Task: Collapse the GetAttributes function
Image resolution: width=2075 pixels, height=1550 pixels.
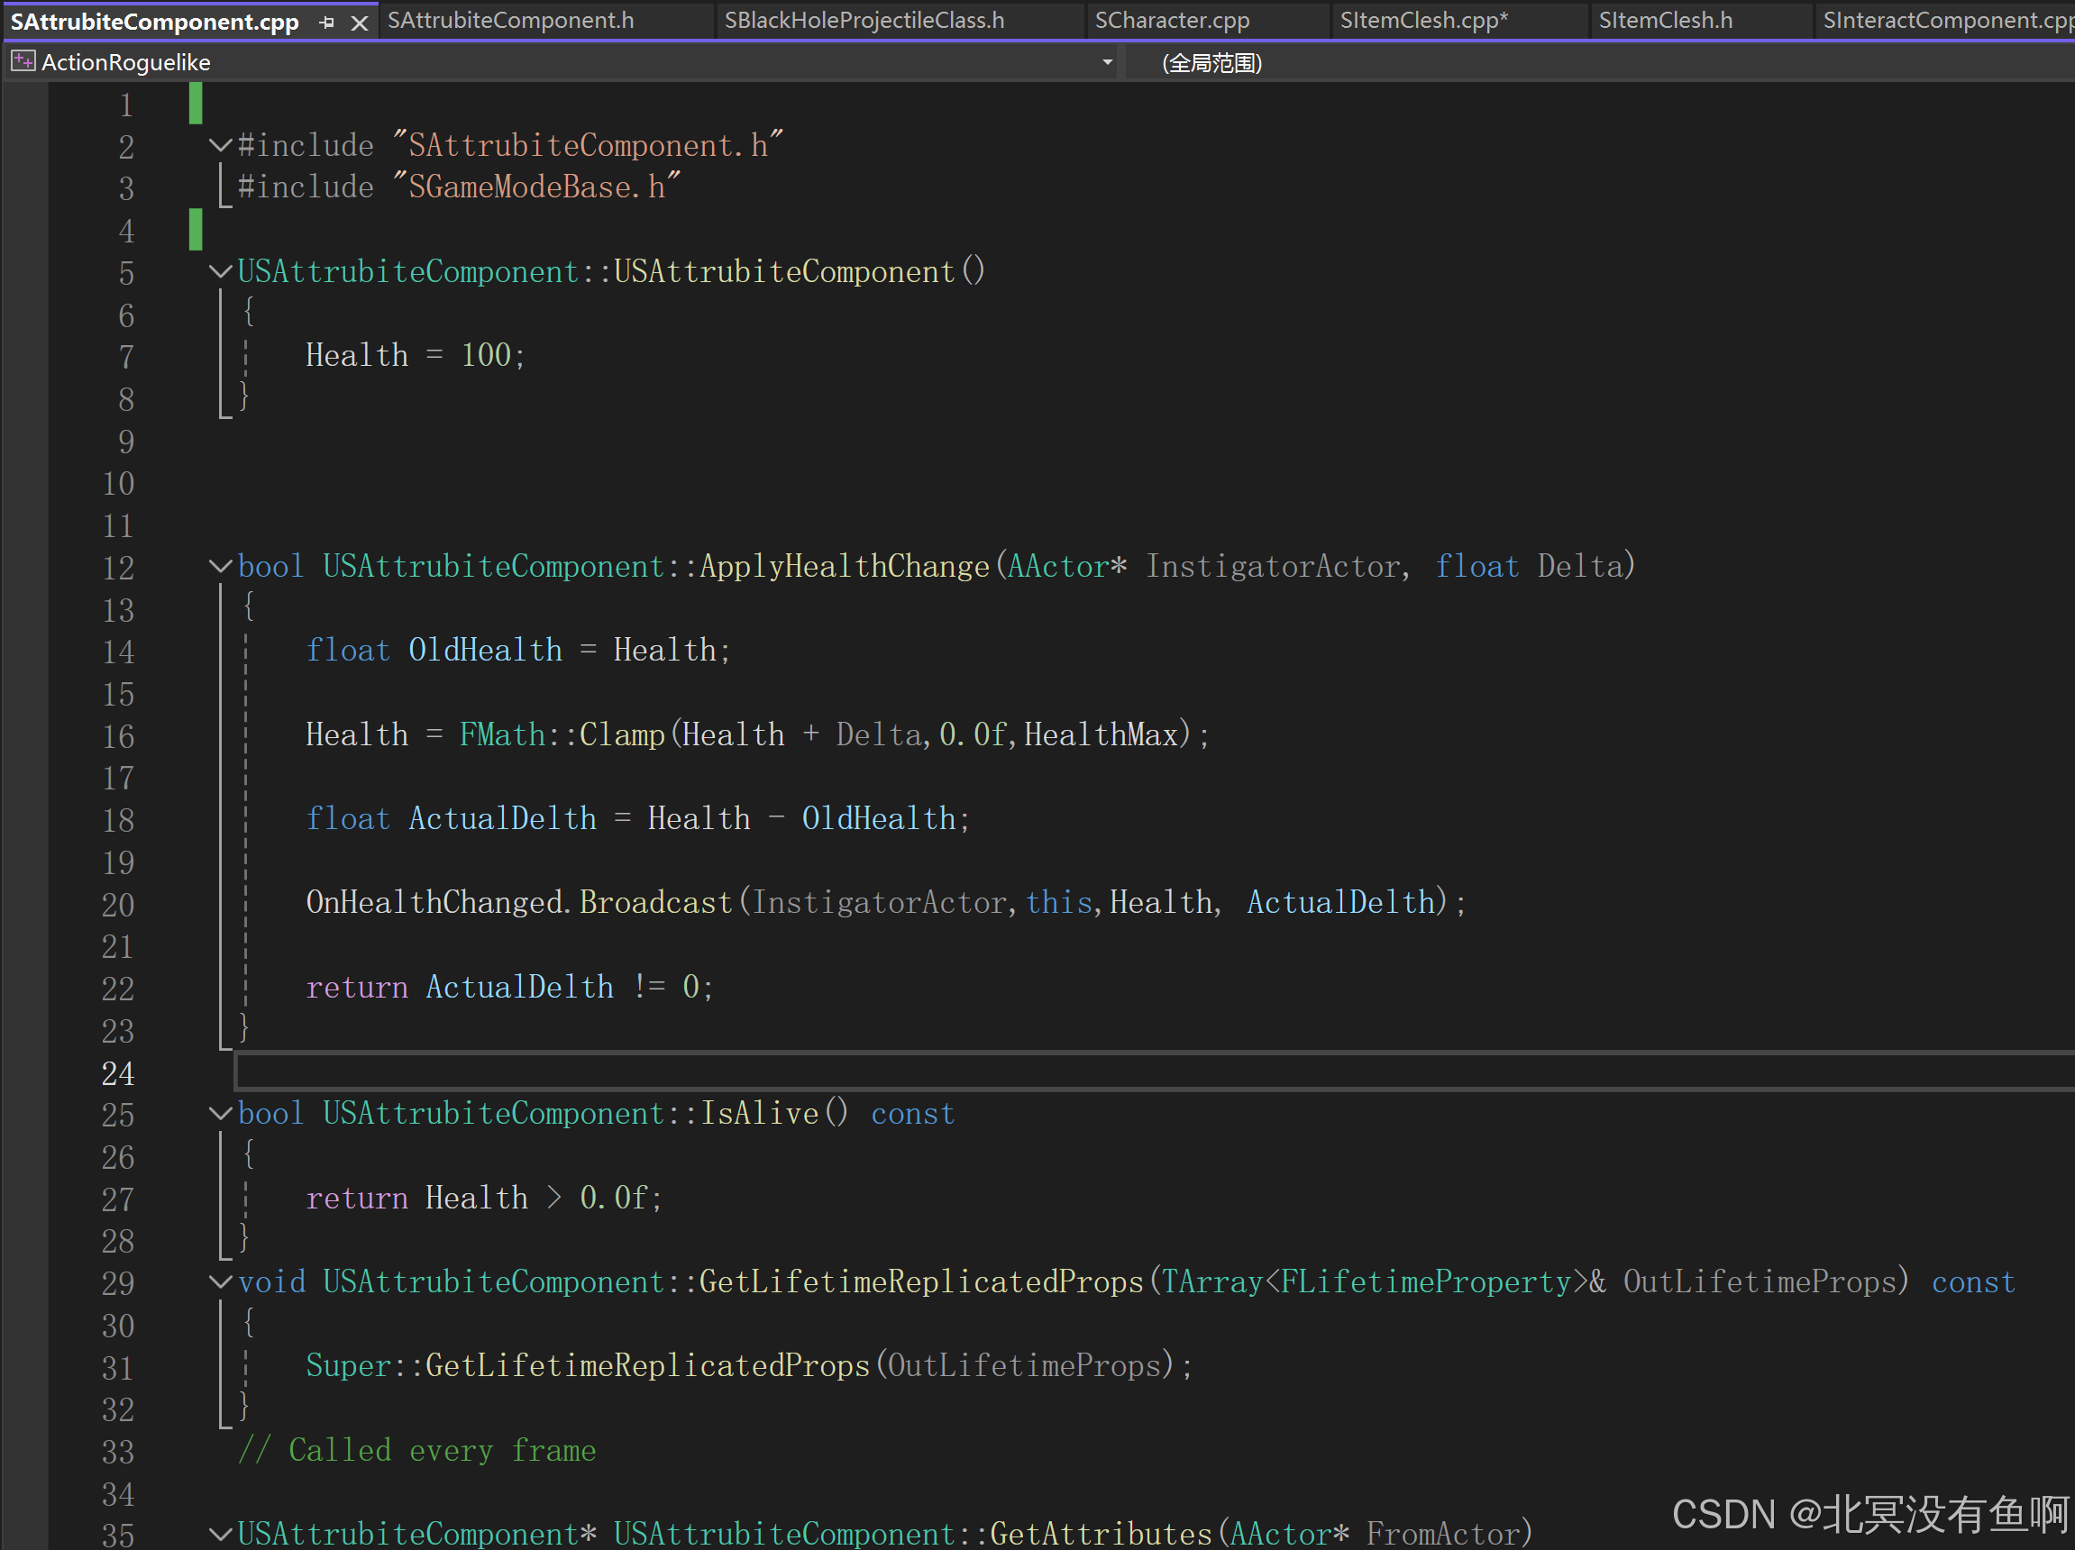Action: point(221,1534)
